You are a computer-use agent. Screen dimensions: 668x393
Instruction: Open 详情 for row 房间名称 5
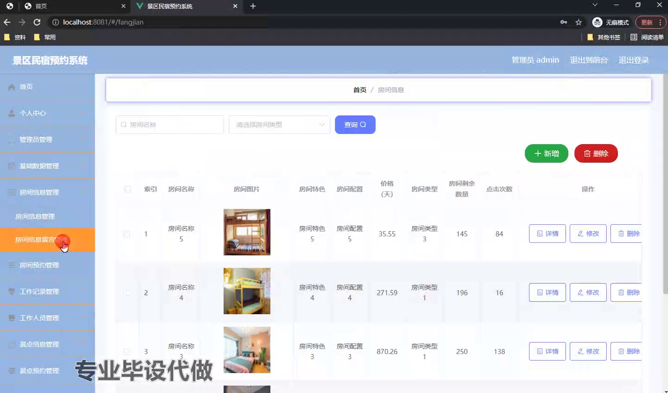point(547,234)
